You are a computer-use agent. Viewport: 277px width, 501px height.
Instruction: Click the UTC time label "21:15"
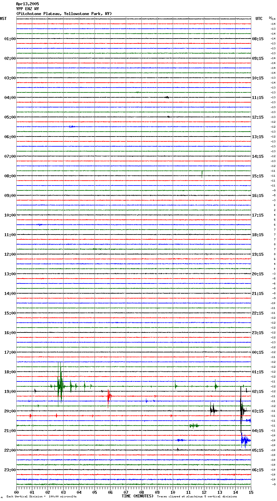258,294
